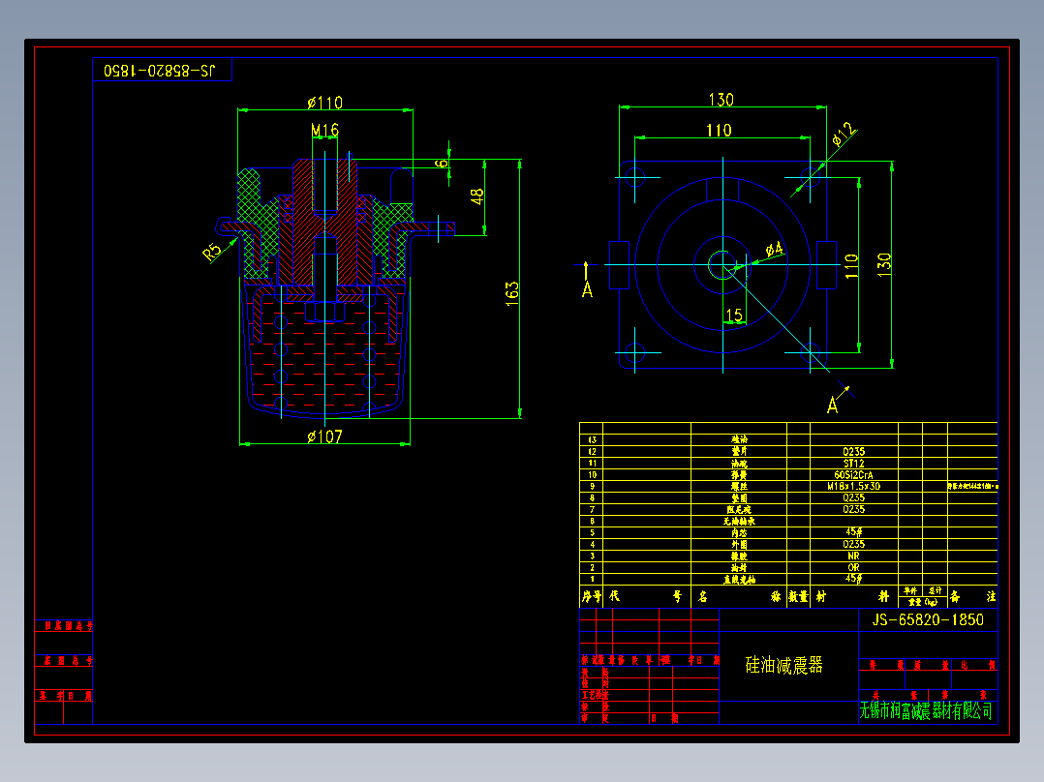Select the 45# material cell in row 1
Image resolution: width=1044 pixels, height=782 pixels.
coord(853,579)
